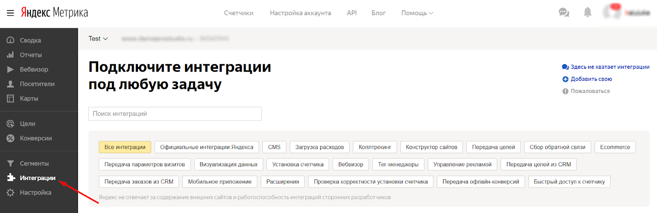Select the Установка счетчика filter
657x213 pixels.
point(298,164)
